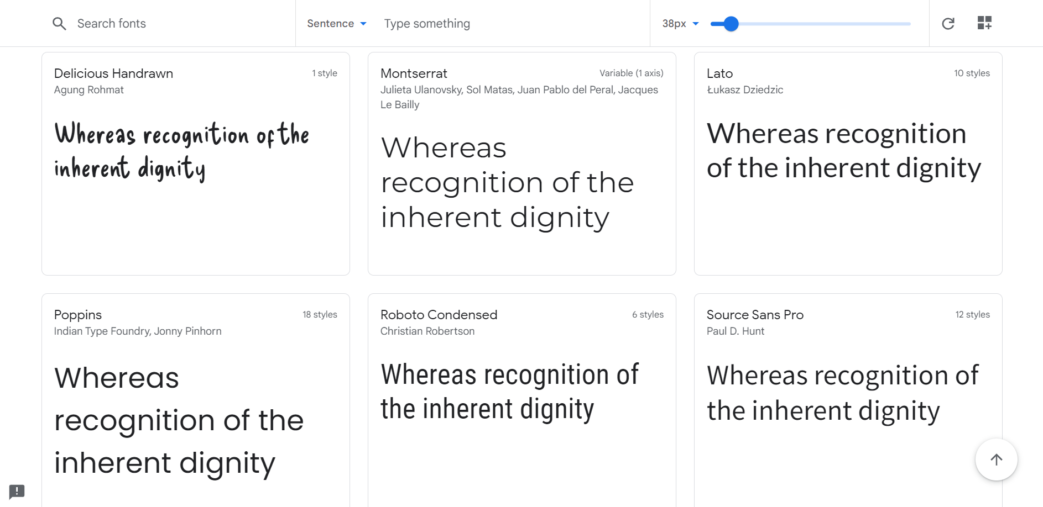Open the selected families grid icon
This screenshot has width=1043, height=507.
coord(984,23)
